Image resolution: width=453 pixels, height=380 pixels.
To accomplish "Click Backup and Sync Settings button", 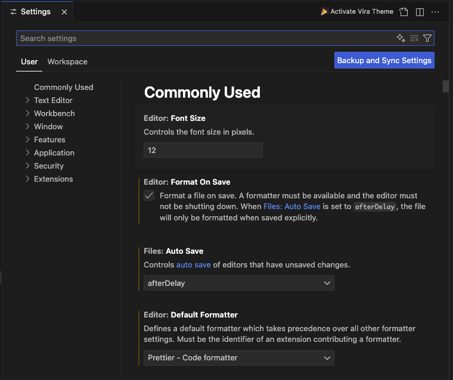I will pos(384,60).
